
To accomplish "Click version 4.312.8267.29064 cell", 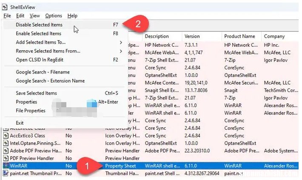I will pos(202,173).
